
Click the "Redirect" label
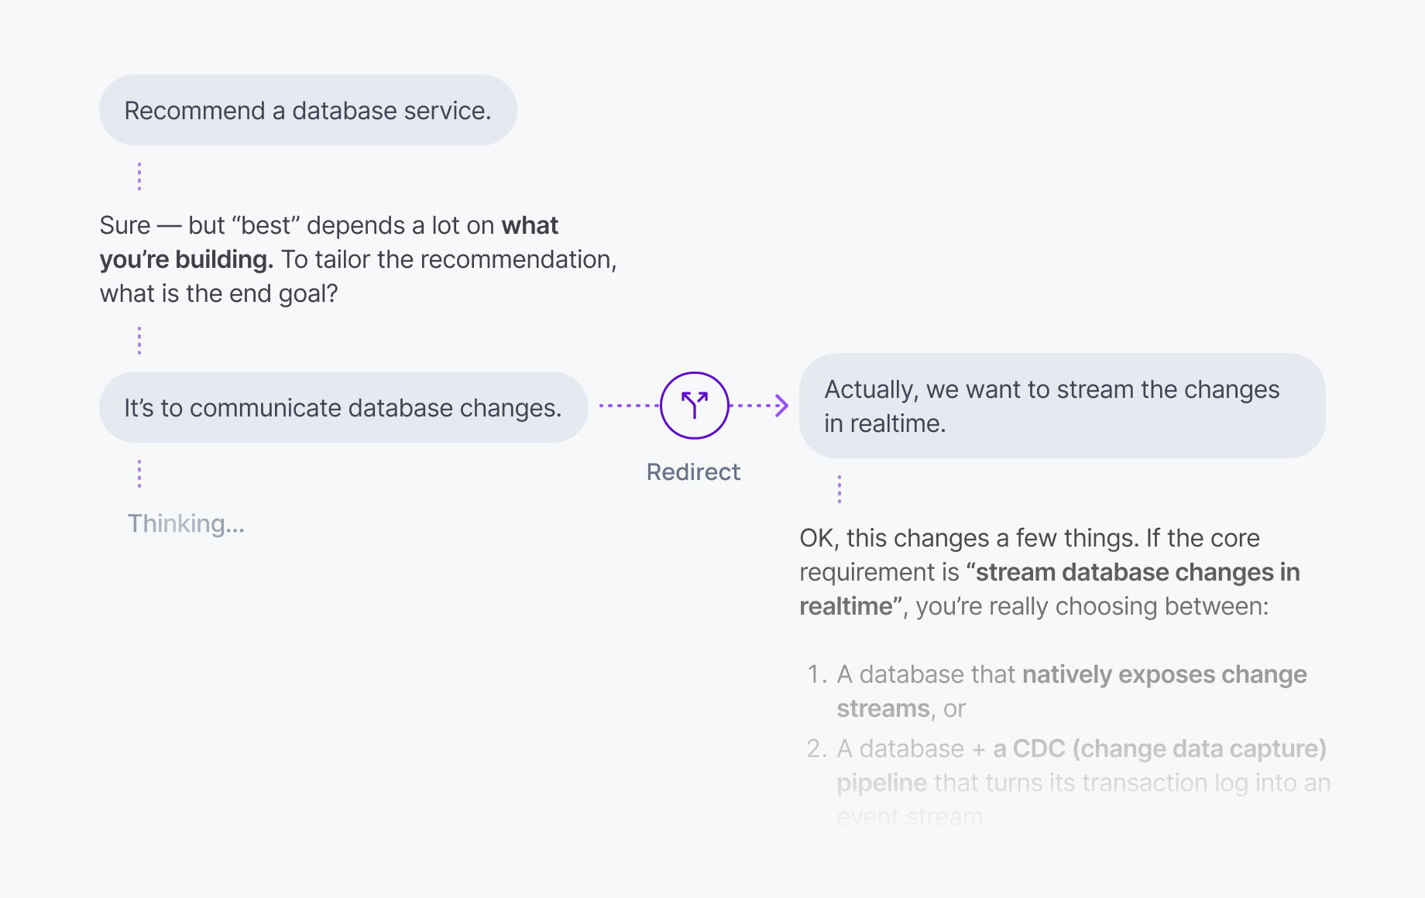693,471
